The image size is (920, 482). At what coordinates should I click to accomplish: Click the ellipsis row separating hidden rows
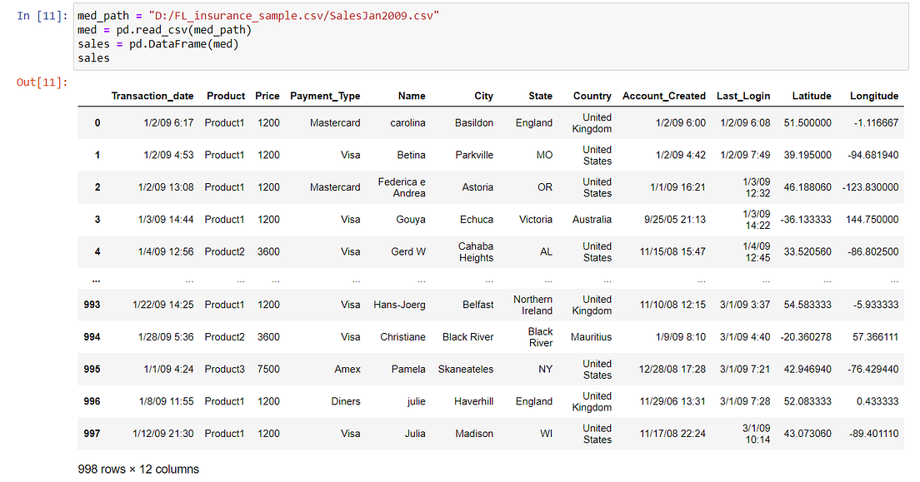coord(97,281)
